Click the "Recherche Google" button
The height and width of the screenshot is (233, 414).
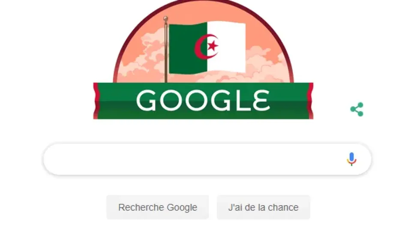[x=158, y=207]
